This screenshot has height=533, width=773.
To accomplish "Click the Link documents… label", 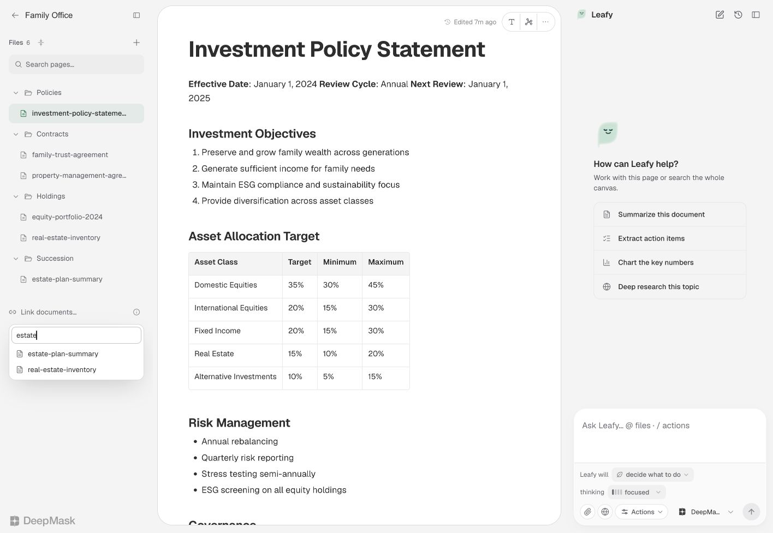I will pyautogui.click(x=49, y=312).
